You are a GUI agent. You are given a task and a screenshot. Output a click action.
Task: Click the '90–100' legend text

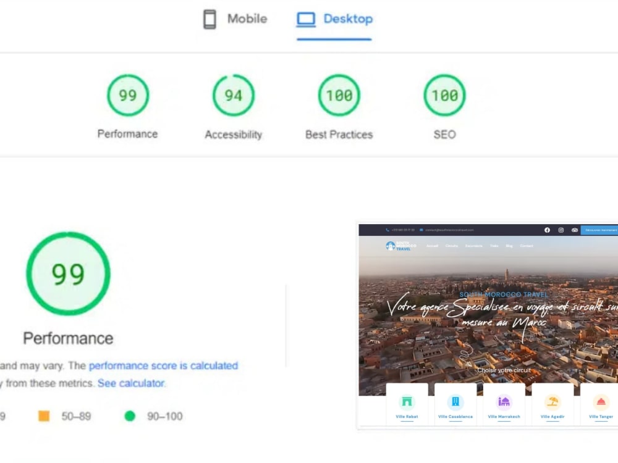[x=165, y=416]
